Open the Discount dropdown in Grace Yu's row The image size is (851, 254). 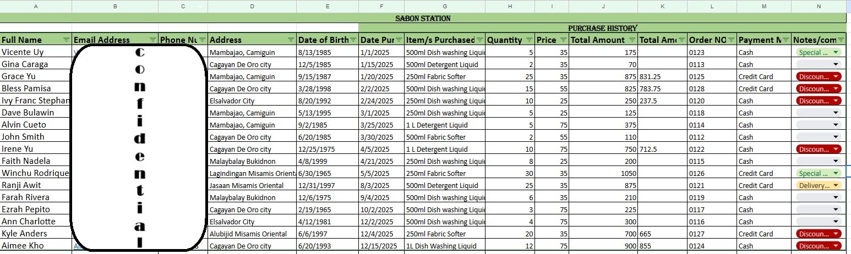pos(836,76)
